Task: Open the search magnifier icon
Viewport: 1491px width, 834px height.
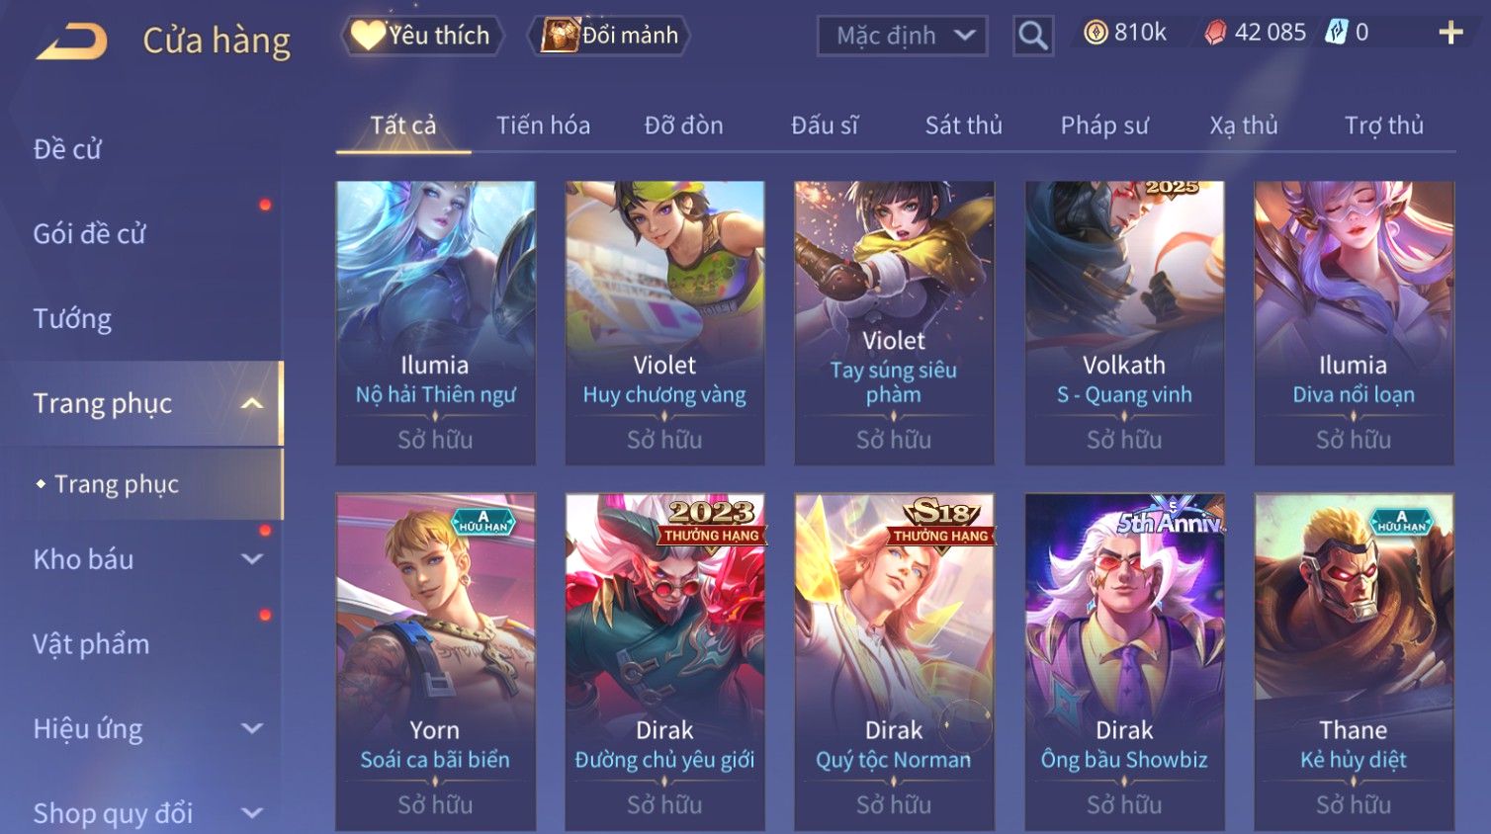Action: pos(1032,36)
